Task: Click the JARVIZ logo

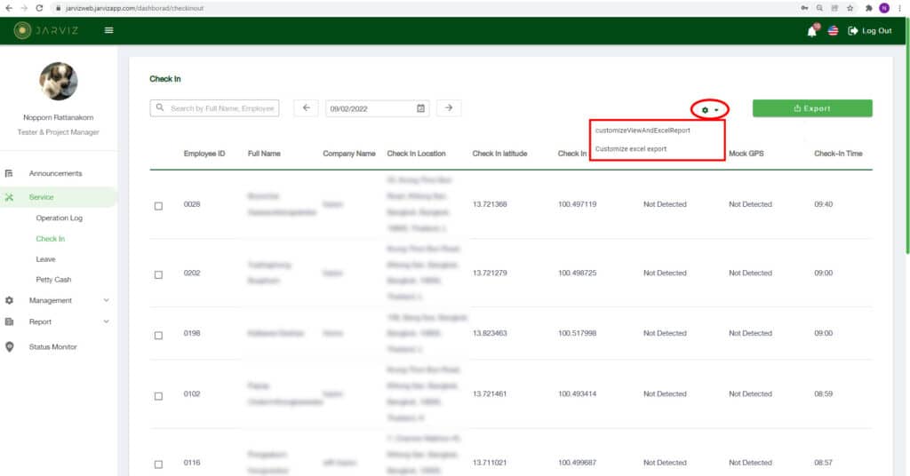Action: pos(48,30)
